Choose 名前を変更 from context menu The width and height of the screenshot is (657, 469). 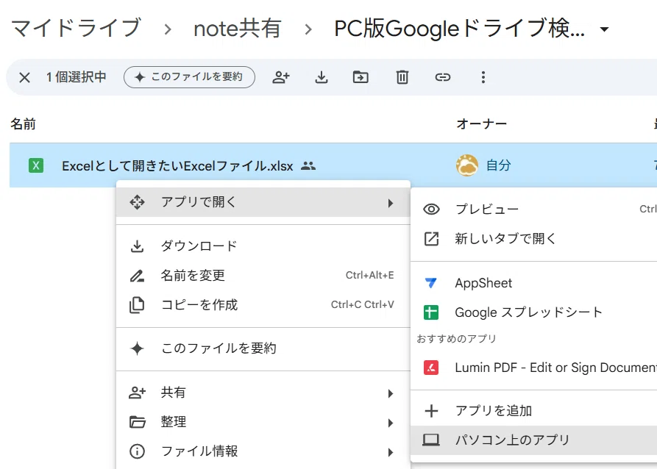tap(263, 275)
